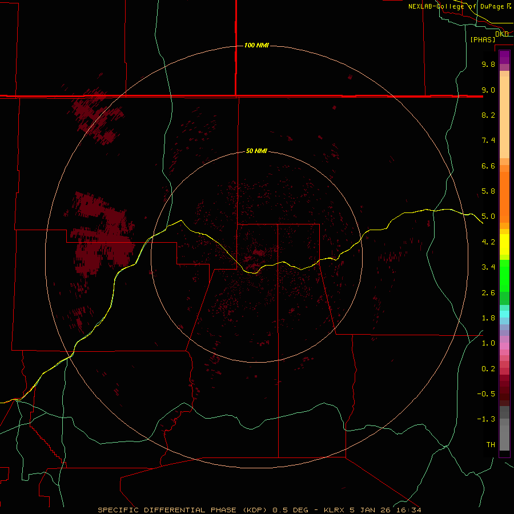Click the 5.8 color scale value
The width and height of the screenshot is (514, 514).
click(x=488, y=191)
